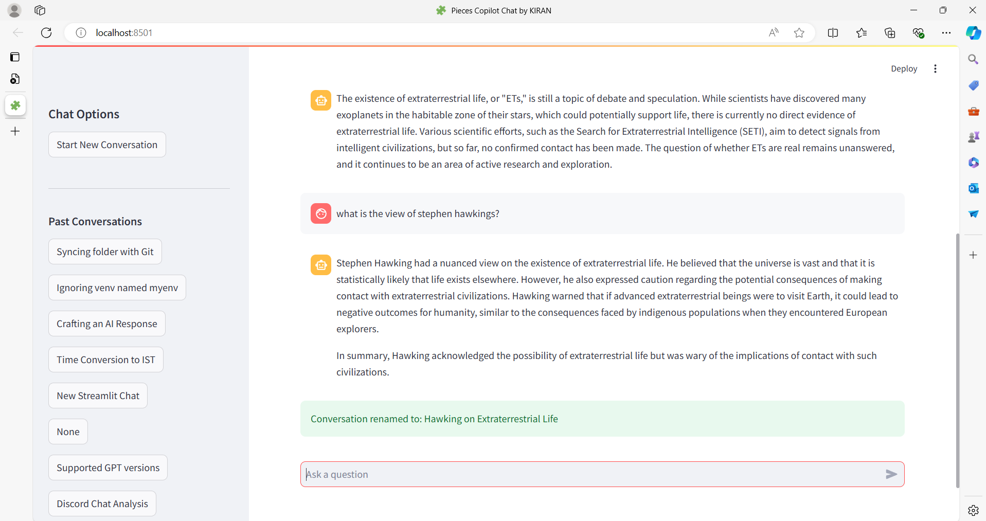Reload the page with refresh icon
This screenshot has width=986, height=521.
(x=46, y=33)
